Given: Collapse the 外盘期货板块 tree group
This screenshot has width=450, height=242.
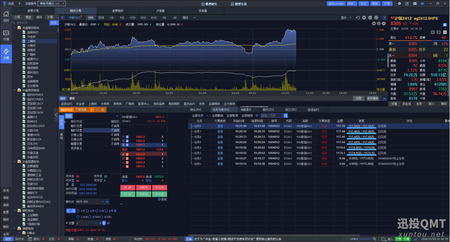Looking at the screenshot, I should pos(15,90).
